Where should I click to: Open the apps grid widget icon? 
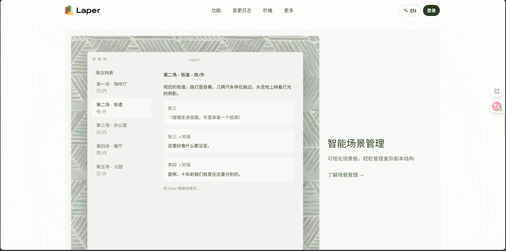coord(497,91)
